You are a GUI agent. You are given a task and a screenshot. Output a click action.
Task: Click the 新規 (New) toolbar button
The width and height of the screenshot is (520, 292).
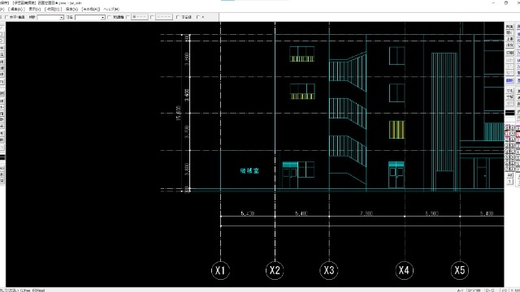[x=509, y=27]
